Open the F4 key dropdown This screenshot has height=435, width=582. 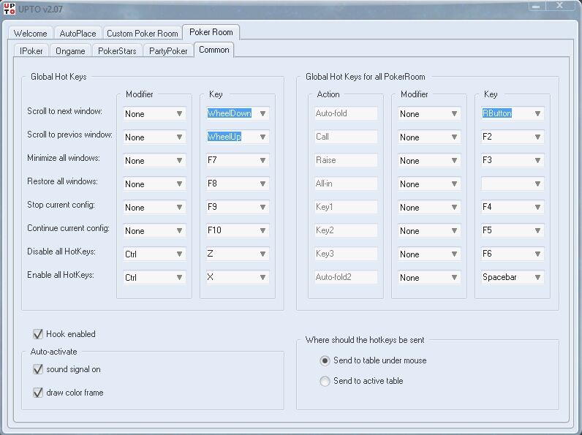[x=513, y=207]
